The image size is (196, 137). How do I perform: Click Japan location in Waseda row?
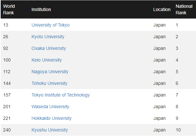(x=159, y=107)
